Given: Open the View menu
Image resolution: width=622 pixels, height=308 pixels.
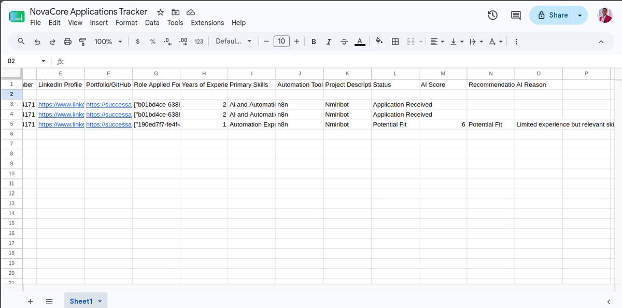Looking at the screenshot, I should [x=75, y=23].
